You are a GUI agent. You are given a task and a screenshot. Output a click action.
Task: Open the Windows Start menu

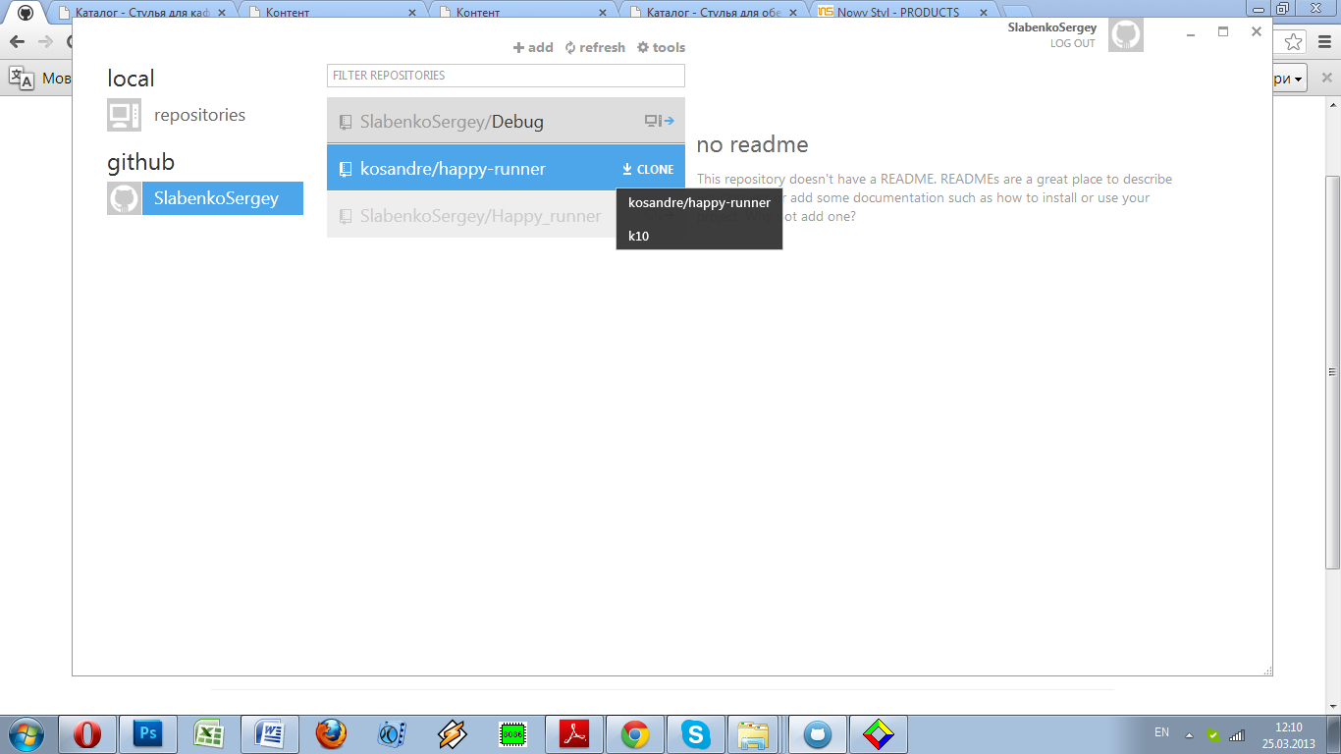coord(26,734)
